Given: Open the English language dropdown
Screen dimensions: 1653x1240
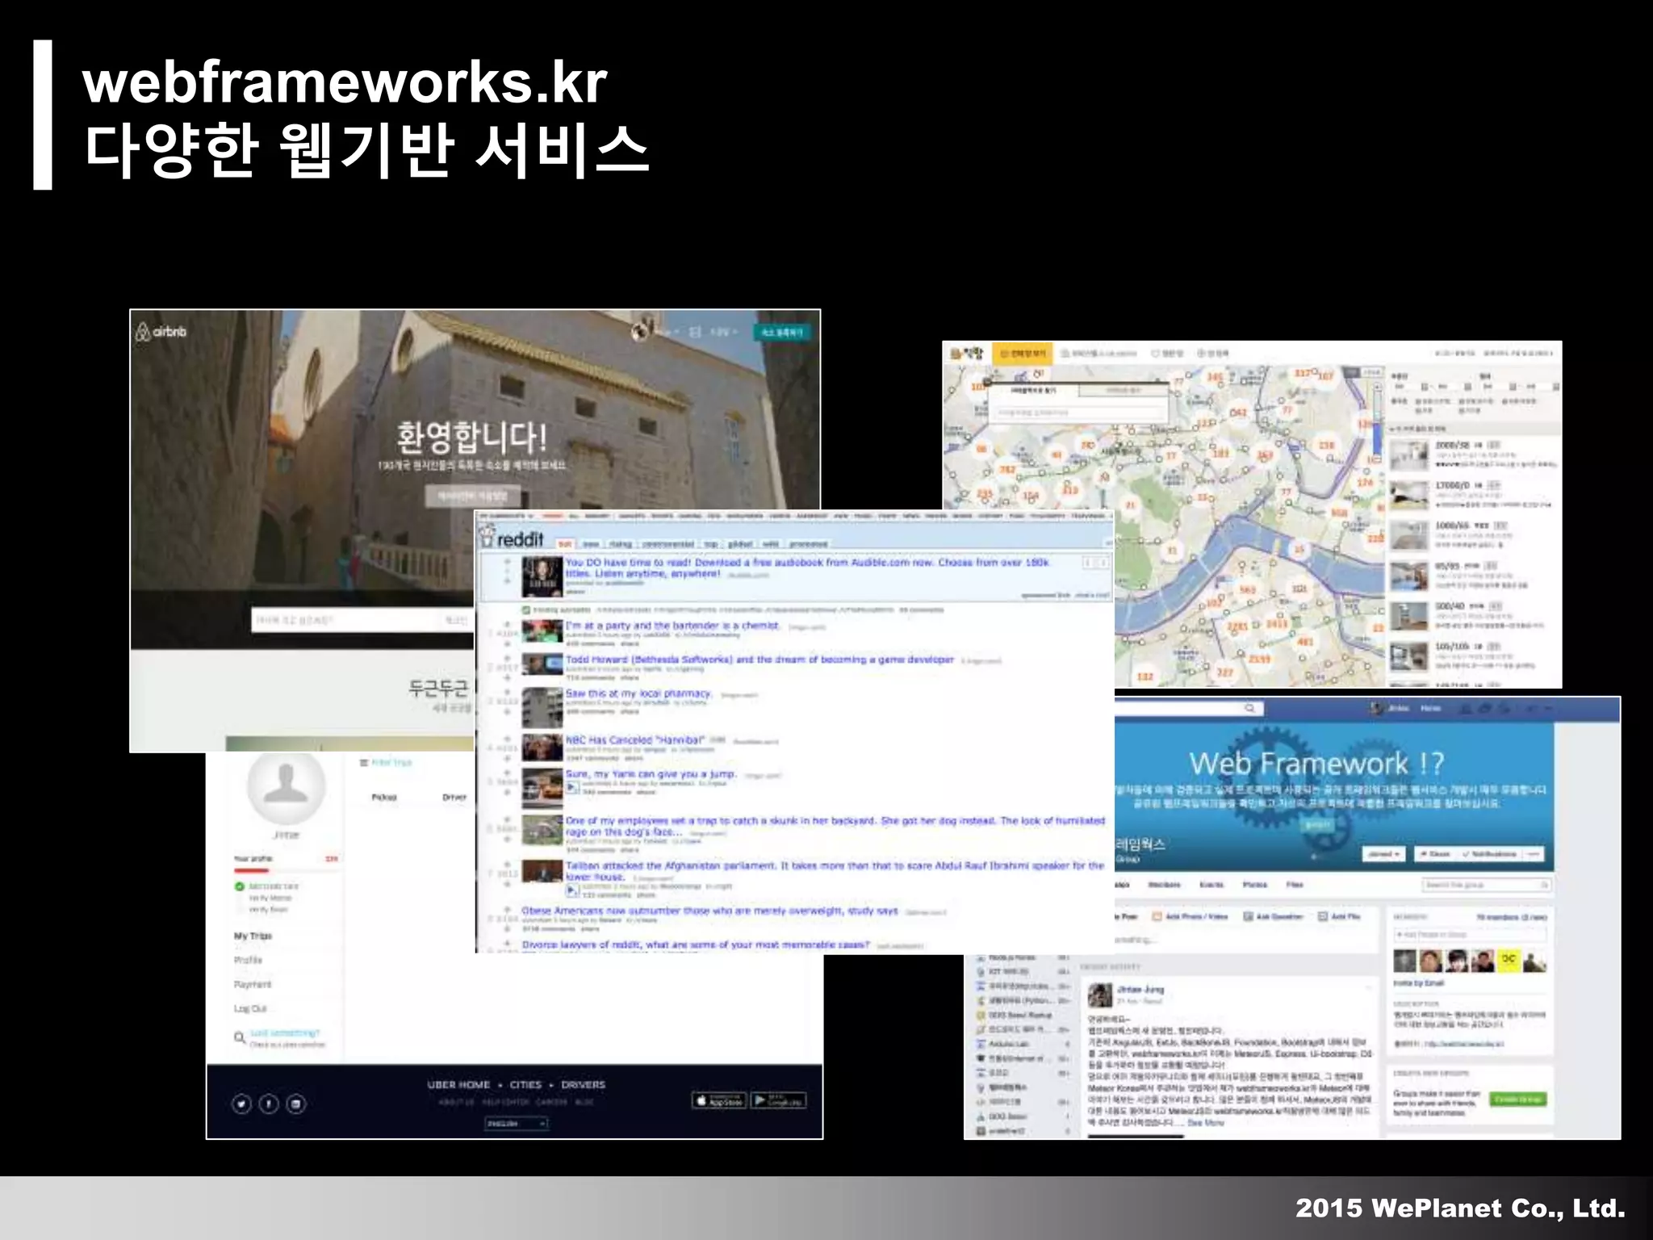Looking at the screenshot, I should pos(516,1123).
